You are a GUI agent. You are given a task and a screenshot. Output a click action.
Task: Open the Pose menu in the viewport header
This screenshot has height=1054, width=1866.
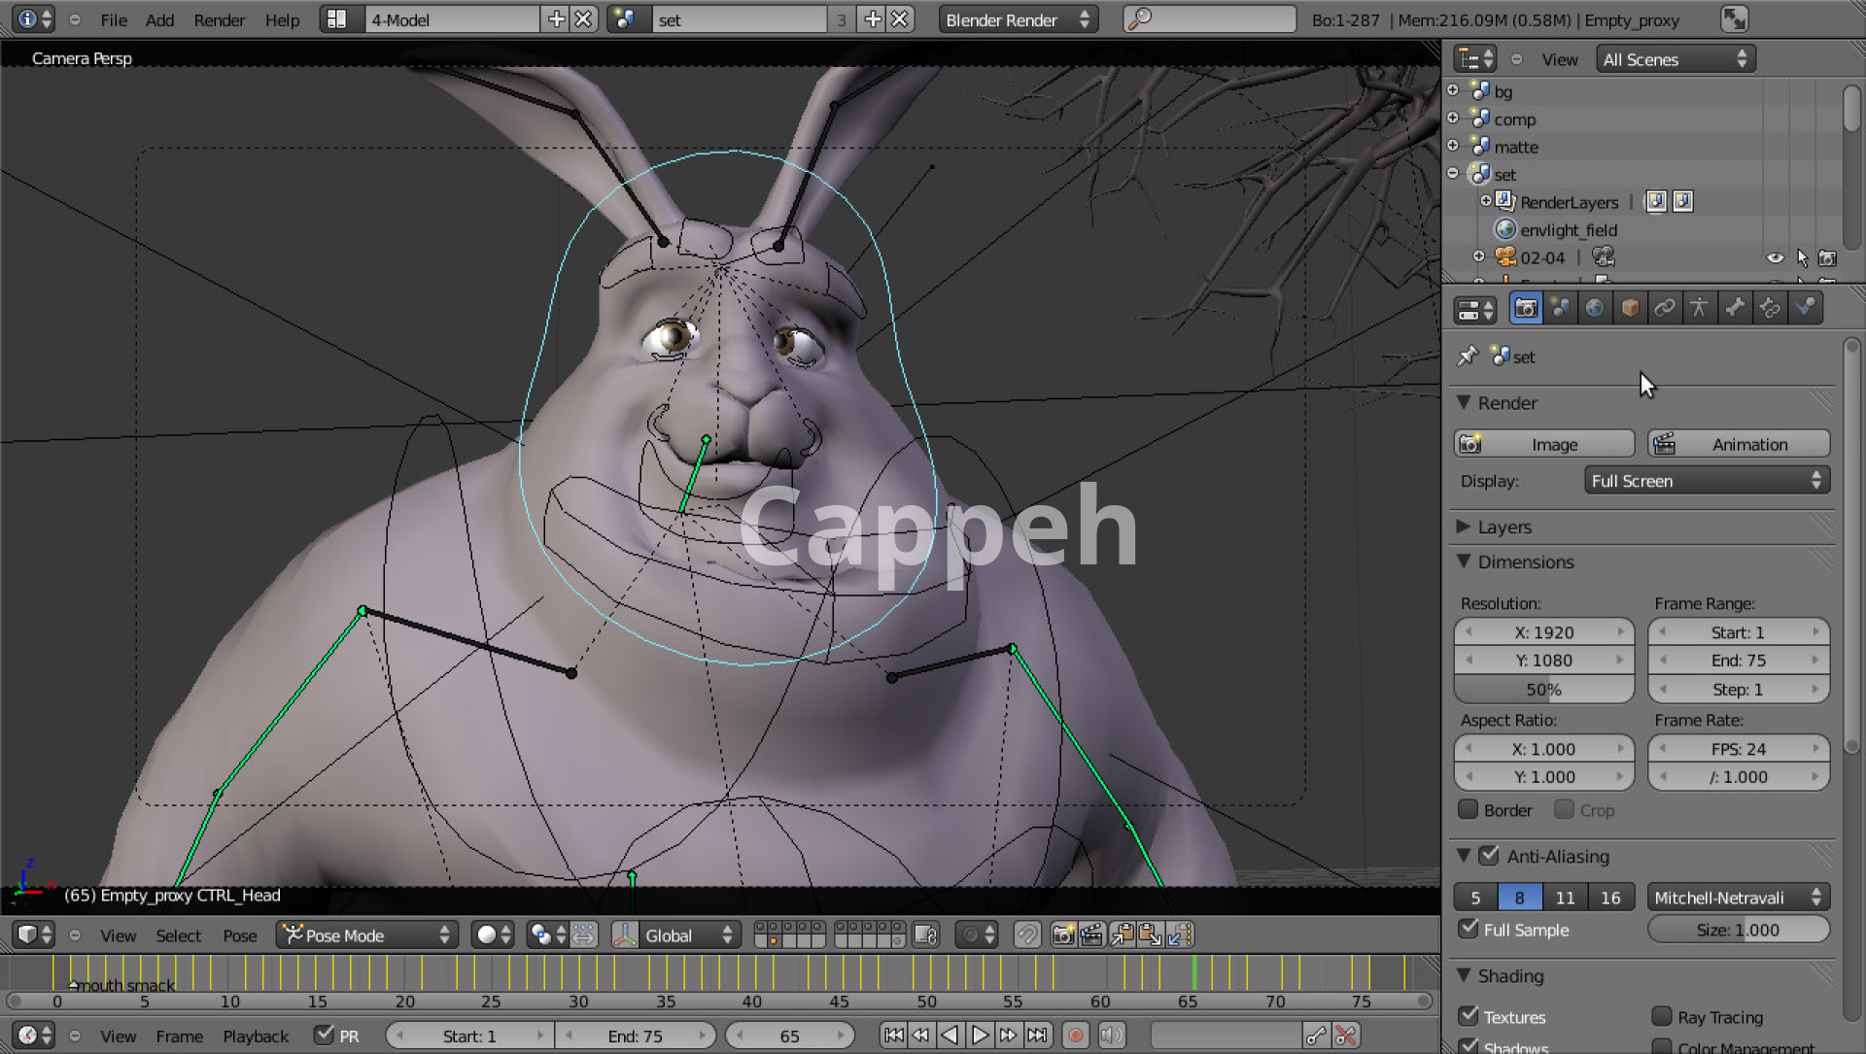click(240, 935)
